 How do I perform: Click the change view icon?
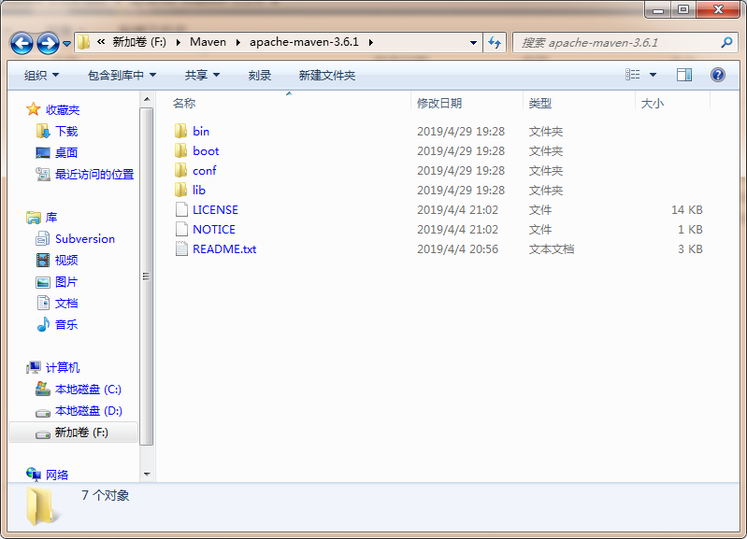[633, 75]
